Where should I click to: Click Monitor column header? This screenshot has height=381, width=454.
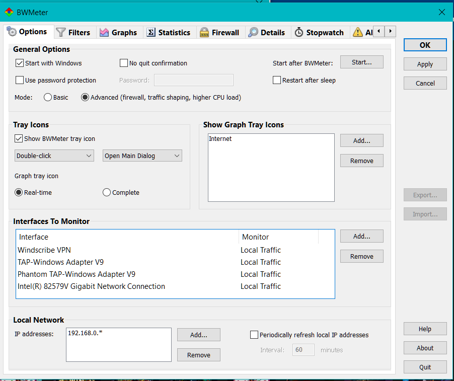pyautogui.click(x=278, y=237)
